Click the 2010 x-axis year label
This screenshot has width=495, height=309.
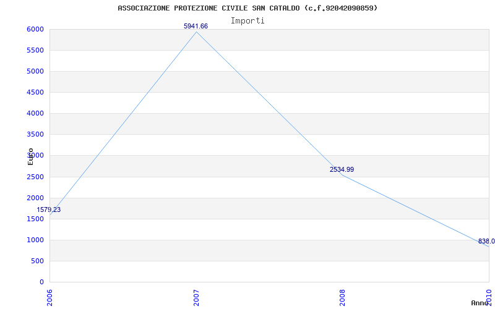[x=489, y=297]
